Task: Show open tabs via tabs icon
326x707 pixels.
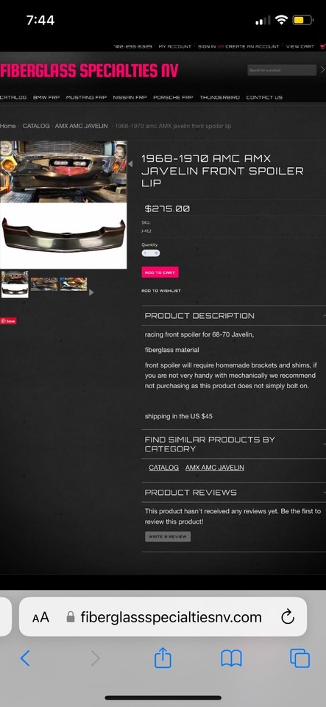Action: click(x=300, y=658)
